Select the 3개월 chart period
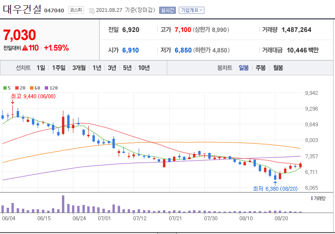 pos(79,68)
